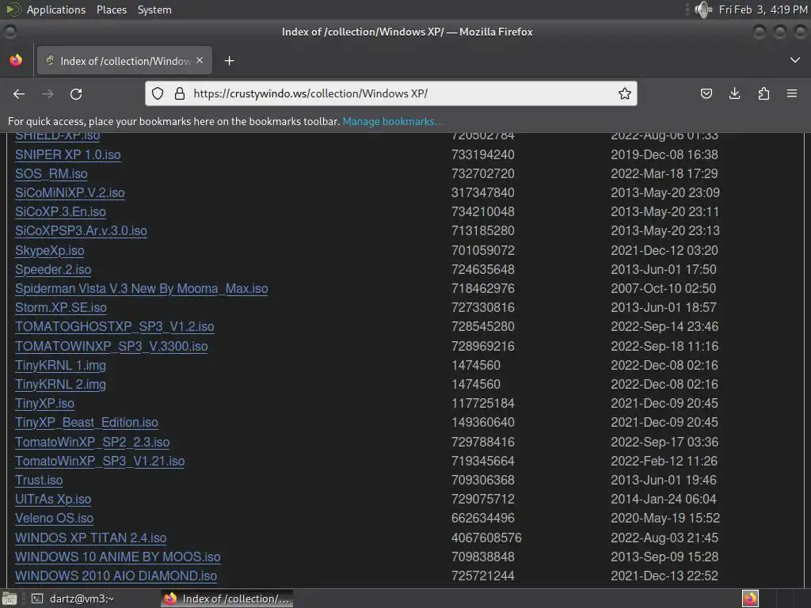The width and height of the screenshot is (811, 608).
Task: Click TinyXP_Beast_Edition.iso link
Action: (87, 423)
